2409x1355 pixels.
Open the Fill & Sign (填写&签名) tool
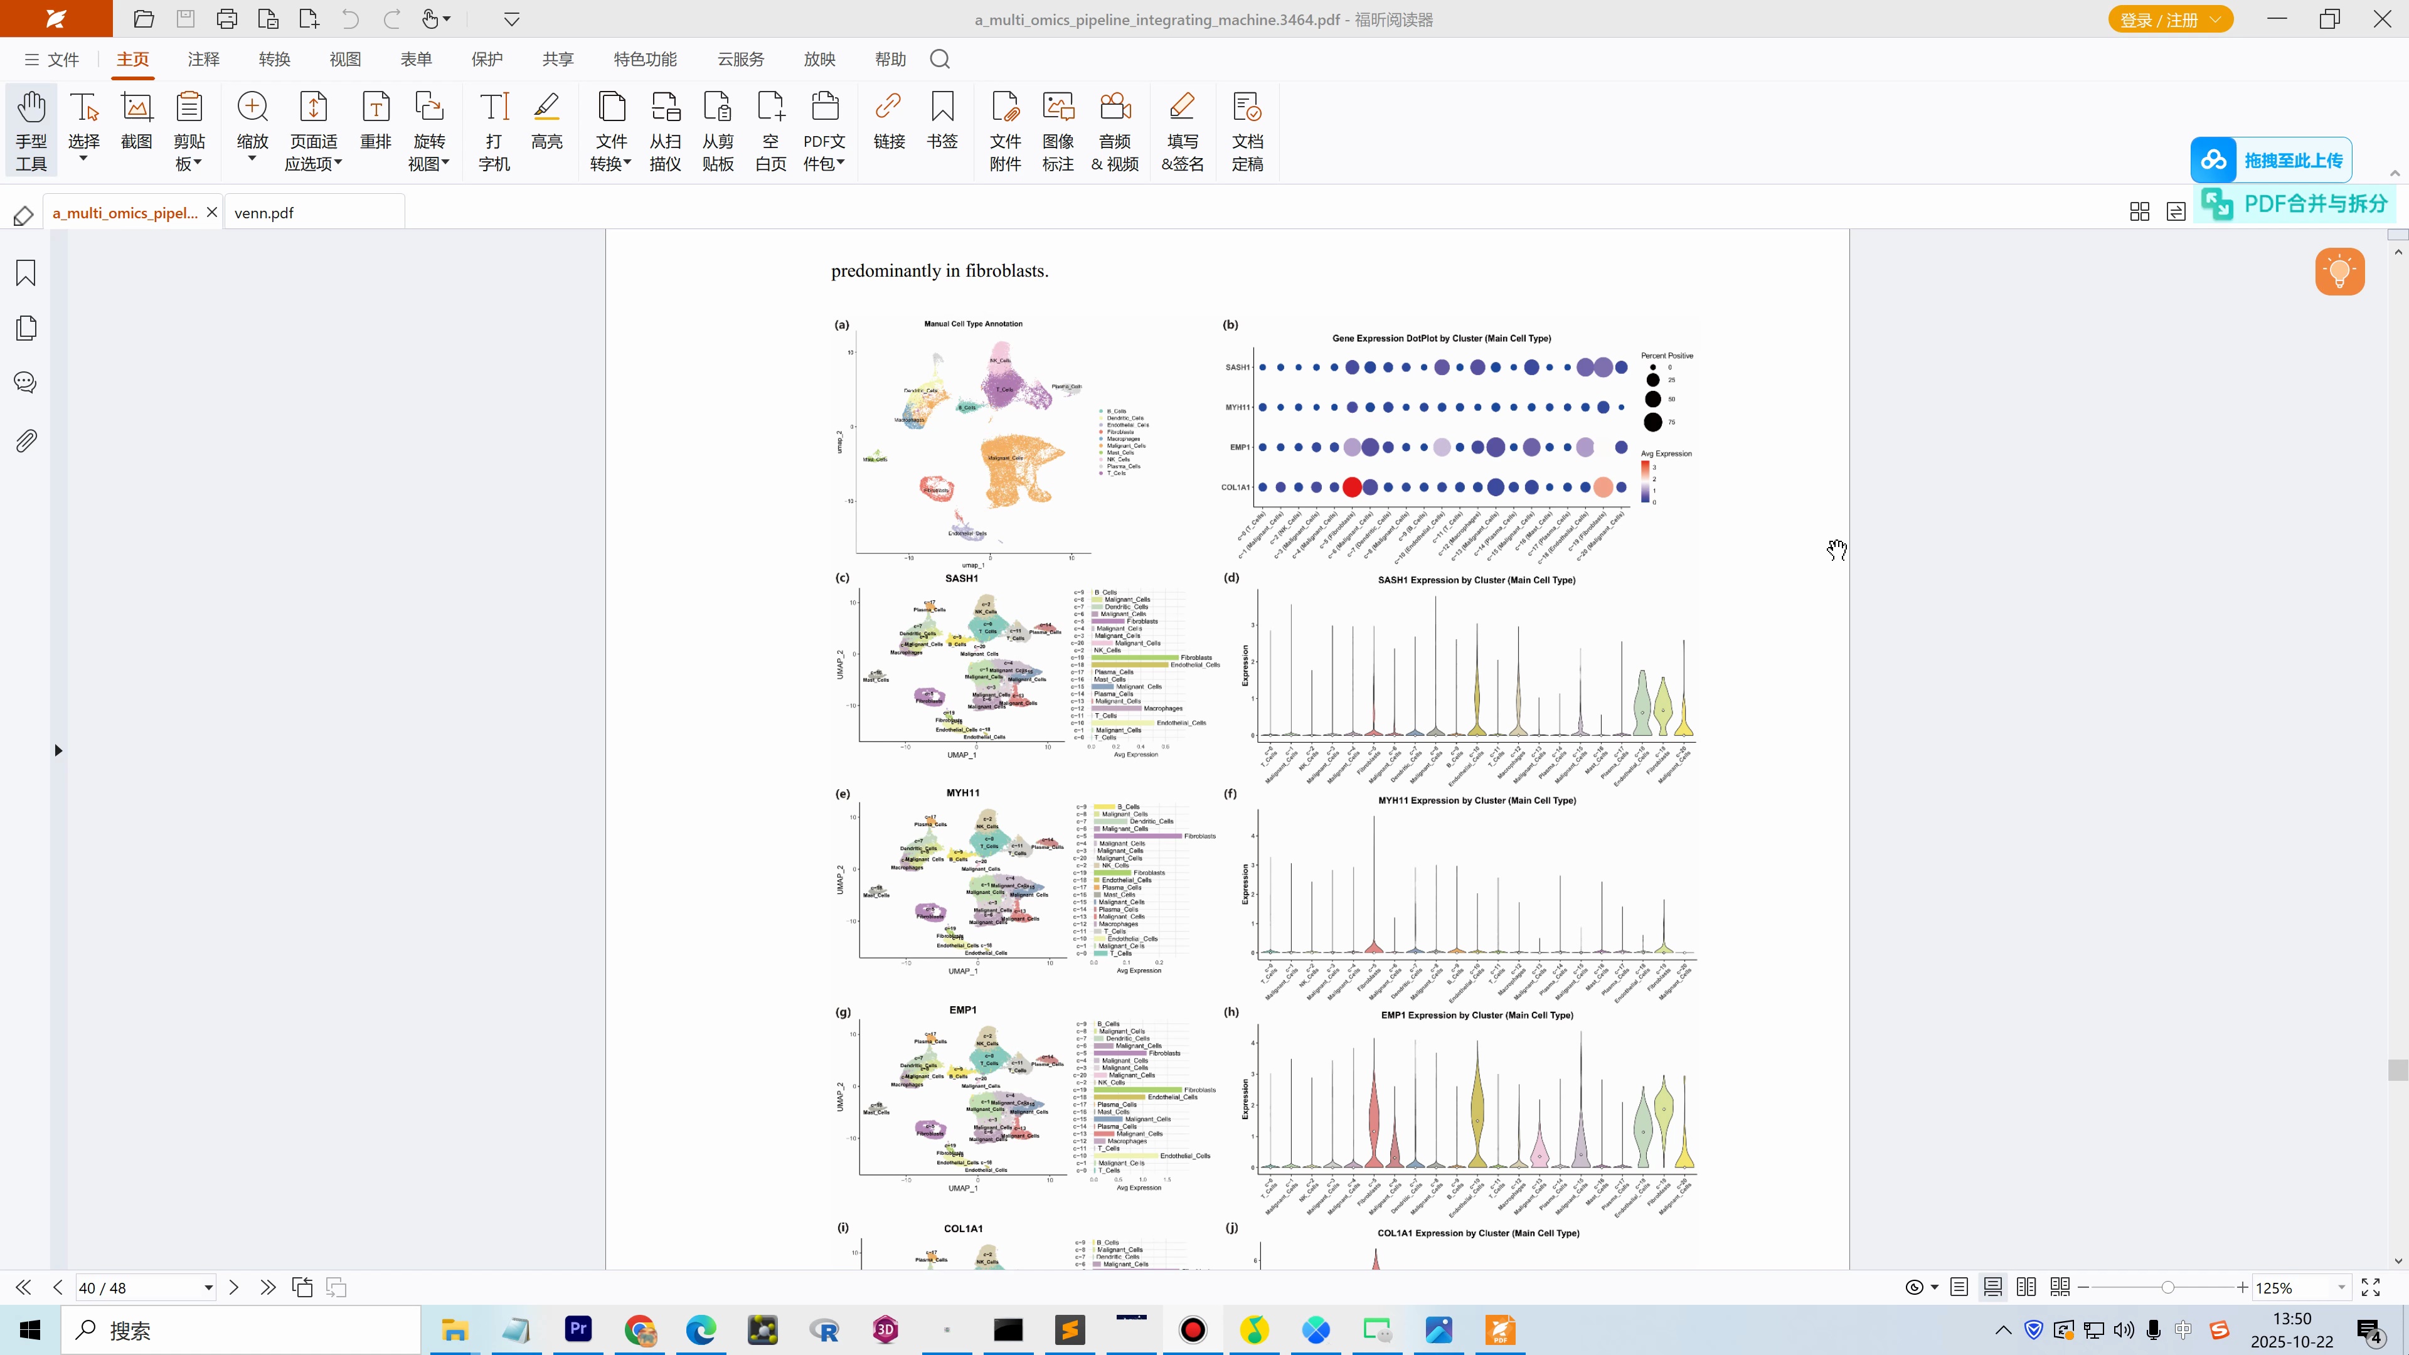point(1182,130)
